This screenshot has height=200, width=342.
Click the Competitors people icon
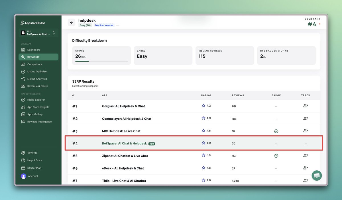(x=23, y=64)
